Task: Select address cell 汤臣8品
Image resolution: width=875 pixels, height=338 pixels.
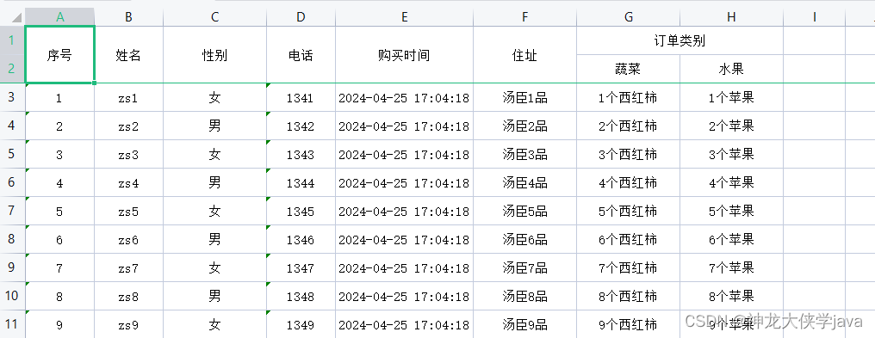Action: tap(524, 297)
